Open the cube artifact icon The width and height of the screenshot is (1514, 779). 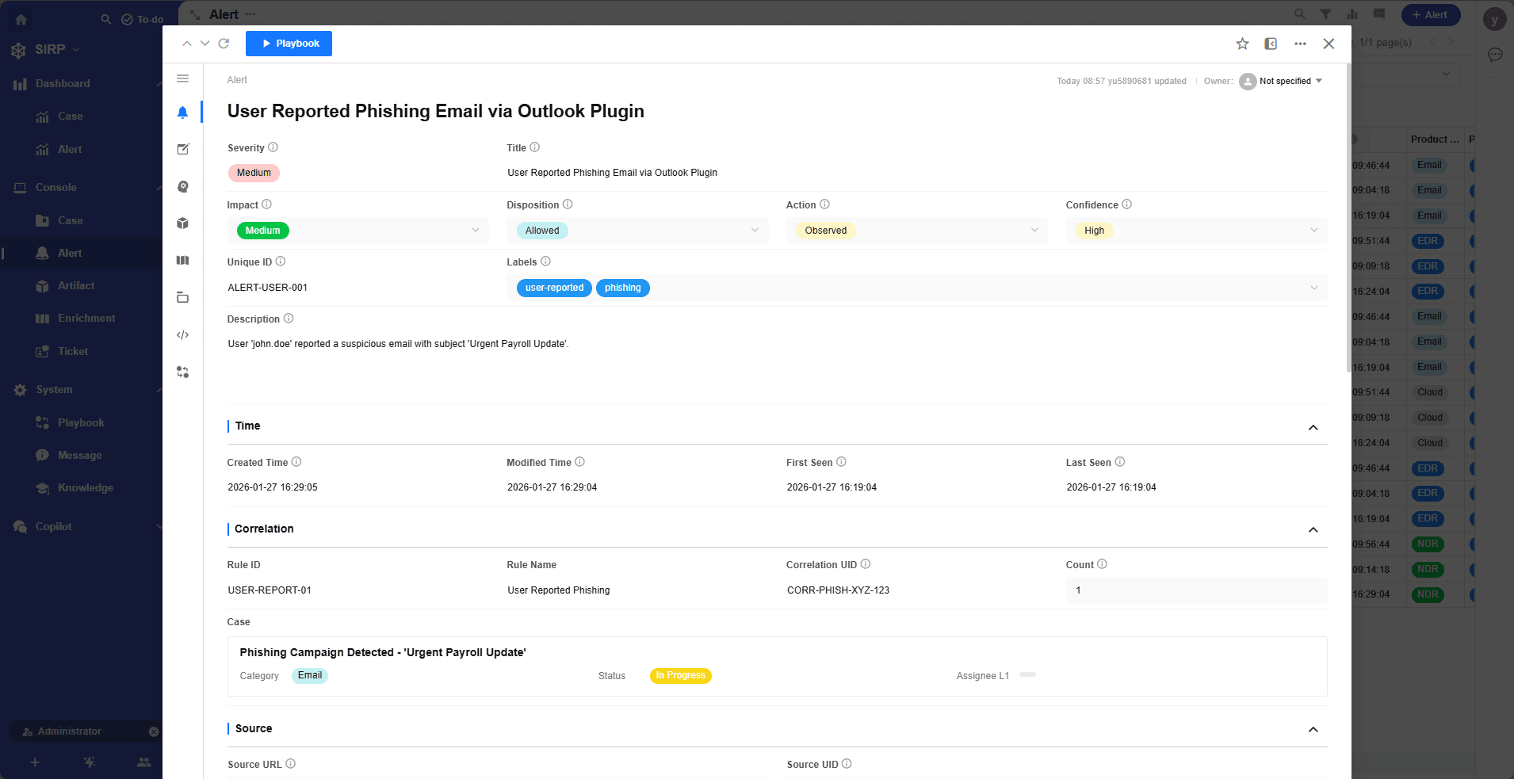pyautogui.click(x=182, y=223)
